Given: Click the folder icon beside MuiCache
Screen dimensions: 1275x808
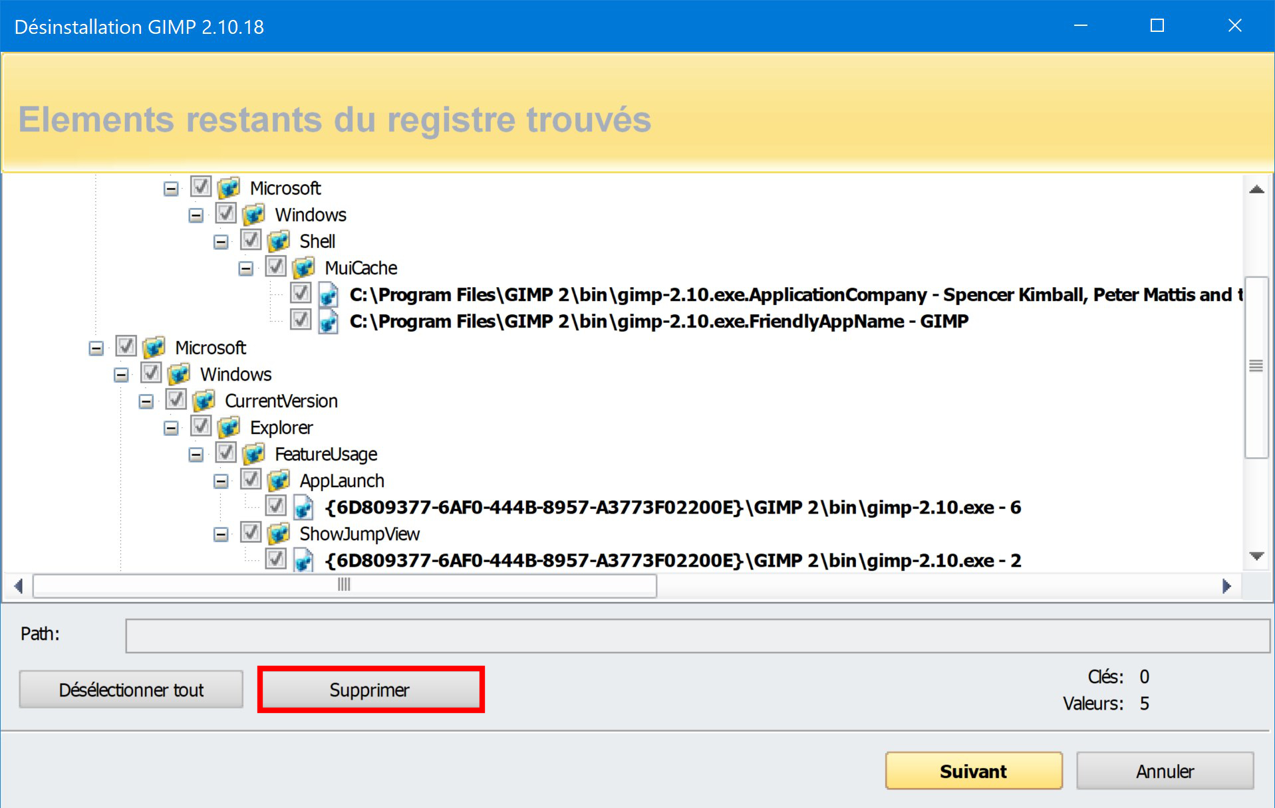Looking at the screenshot, I should (304, 268).
